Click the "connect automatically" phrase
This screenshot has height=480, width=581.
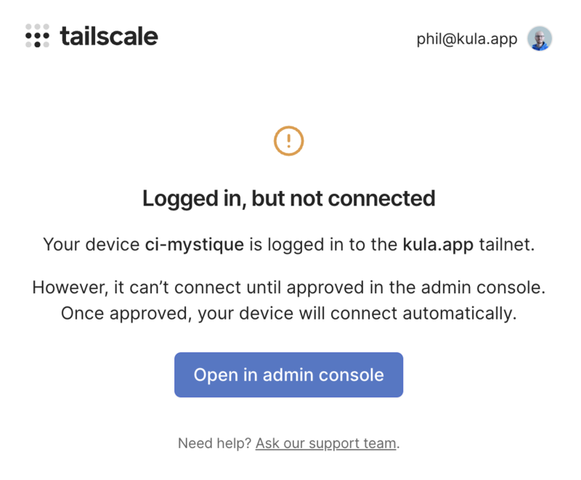[448, 314]
